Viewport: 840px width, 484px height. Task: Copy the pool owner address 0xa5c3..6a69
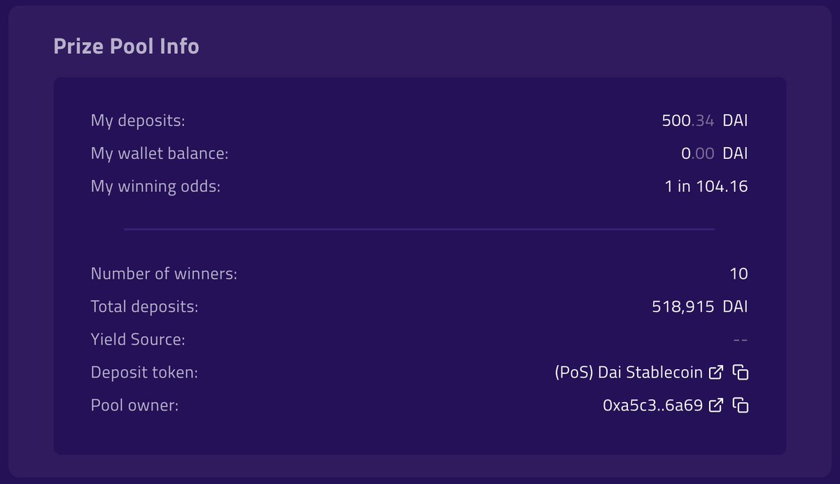(x=741, y=405)
